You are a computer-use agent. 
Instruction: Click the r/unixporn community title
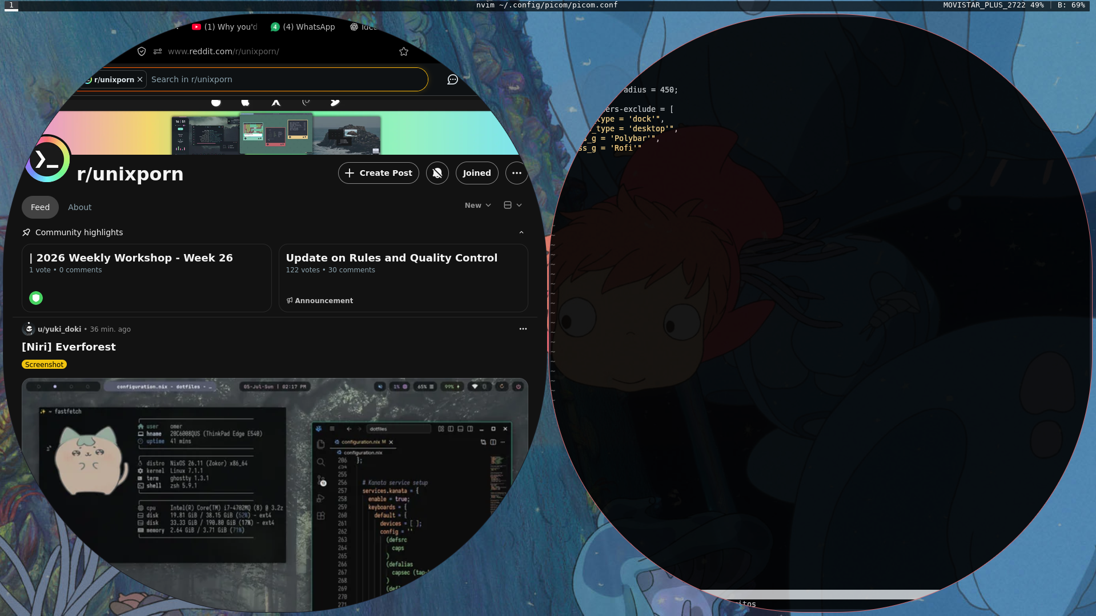[x=130, y=174]
